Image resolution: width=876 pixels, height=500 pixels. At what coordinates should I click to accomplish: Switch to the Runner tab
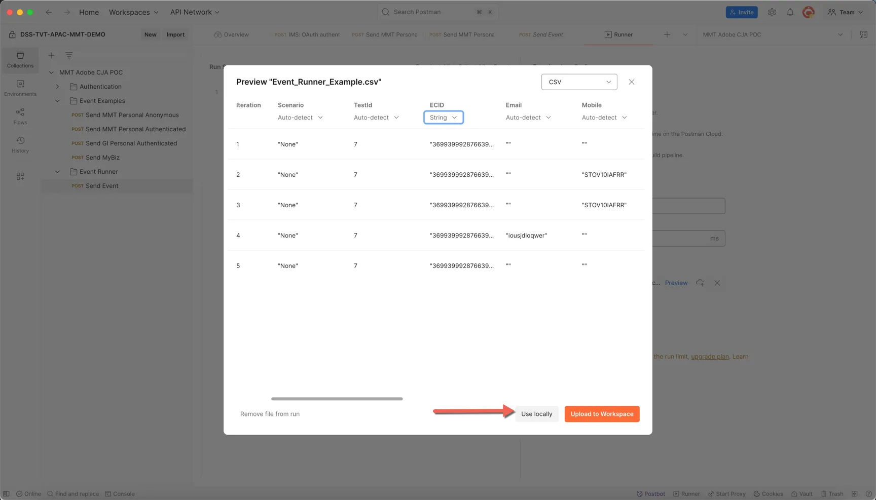point(618,34)
